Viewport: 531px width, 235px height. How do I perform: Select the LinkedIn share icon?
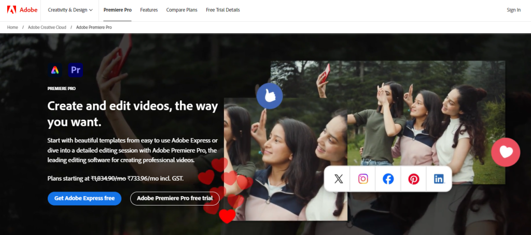pyautogui.click(x=439, y=179)
